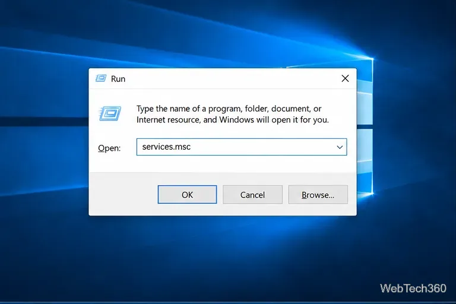Click the large Run icon beside the description
The height and width of the screenshot is (304, 456).
(x=110, y=113)
